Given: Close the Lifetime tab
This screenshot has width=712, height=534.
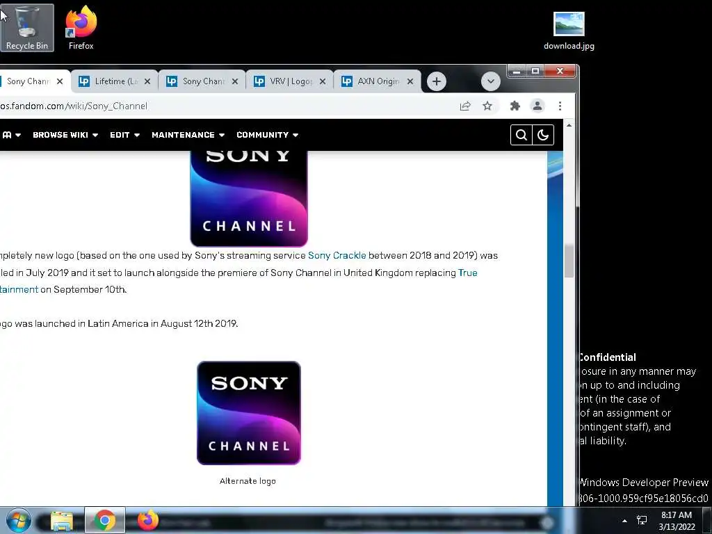Looking at the screenshot, I should point(147,81).
